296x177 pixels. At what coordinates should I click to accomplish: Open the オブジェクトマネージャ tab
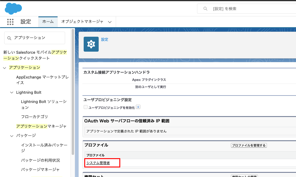click(x=82, y=21)
